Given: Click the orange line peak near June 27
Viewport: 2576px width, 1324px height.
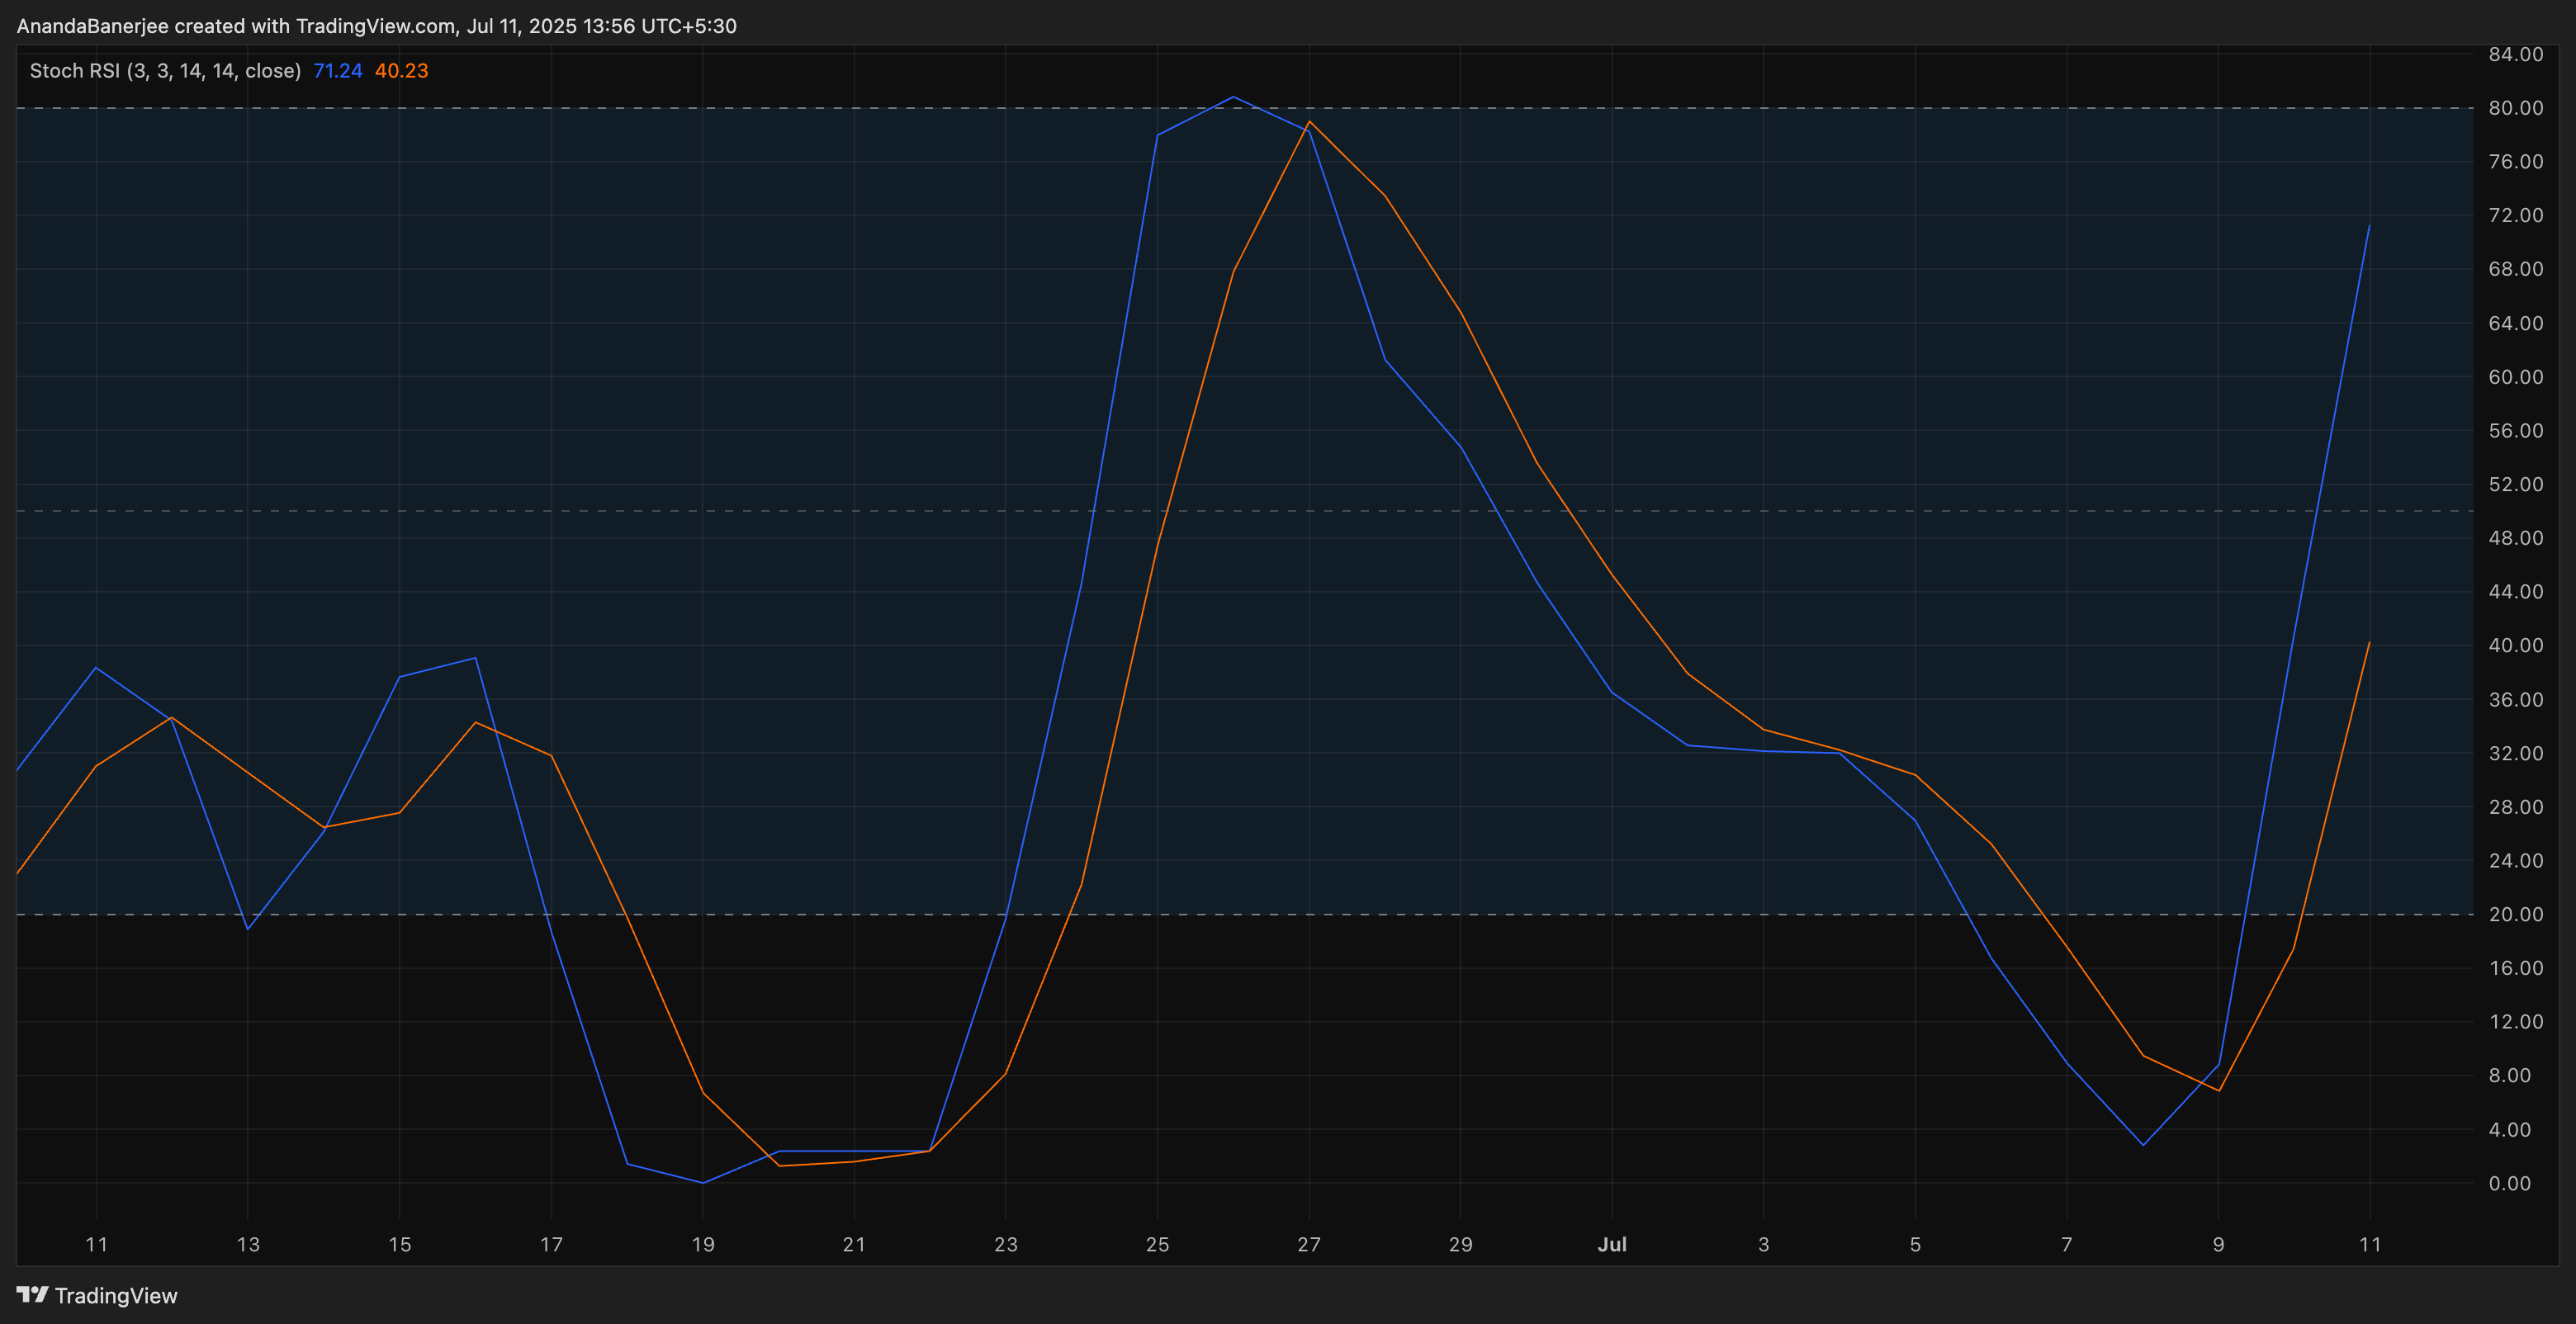Looking at the screenshot, I should pos(1309,122).
